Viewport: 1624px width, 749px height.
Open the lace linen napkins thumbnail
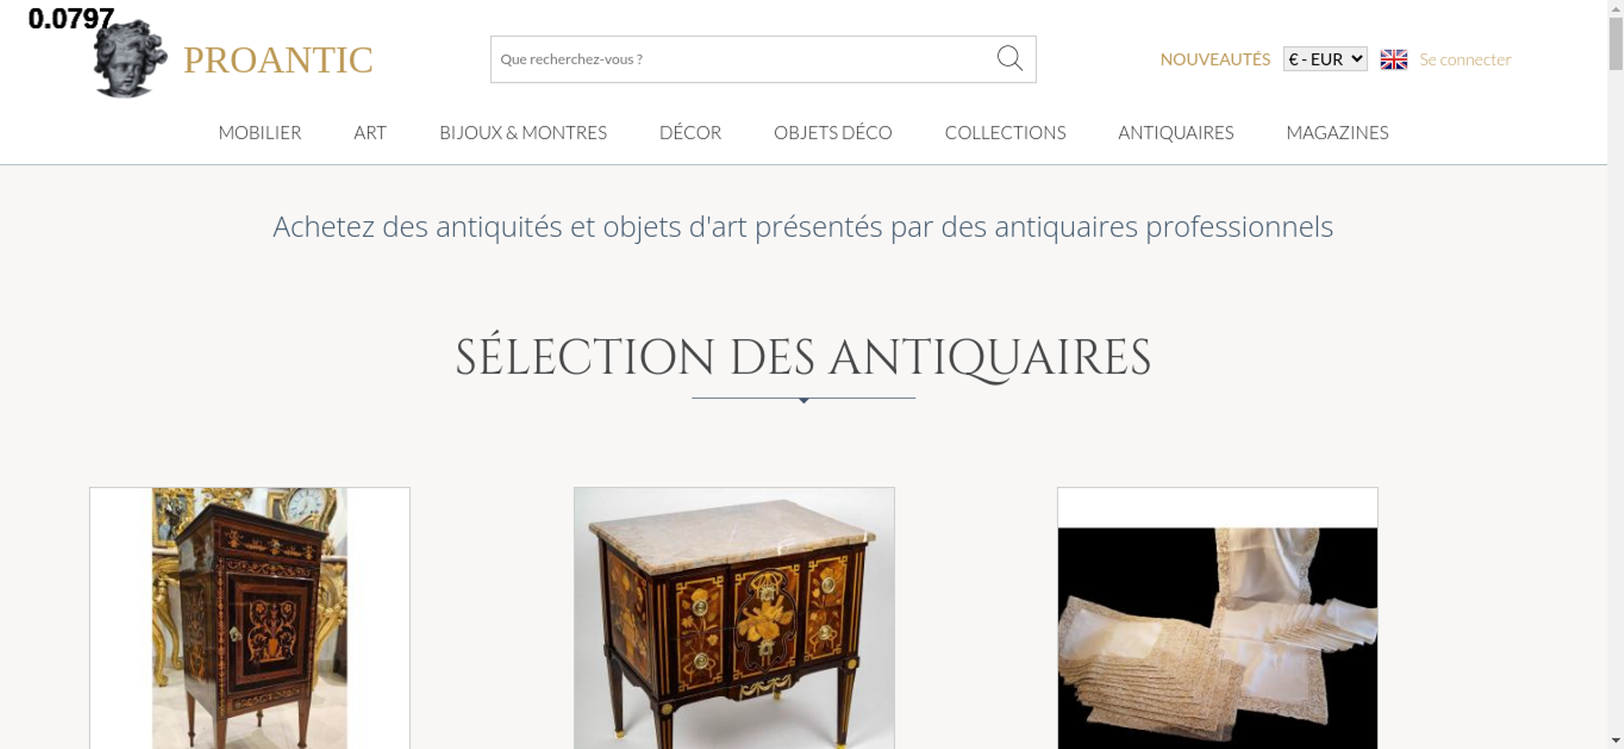1217,618
